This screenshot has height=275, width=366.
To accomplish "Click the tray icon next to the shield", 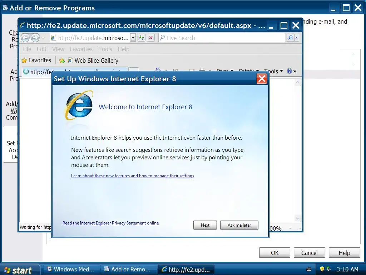I will 328,269.
